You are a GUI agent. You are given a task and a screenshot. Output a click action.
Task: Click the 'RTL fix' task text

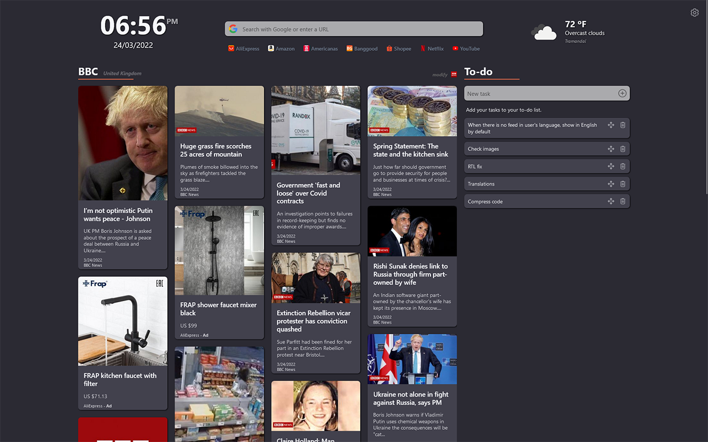point(475,166)
